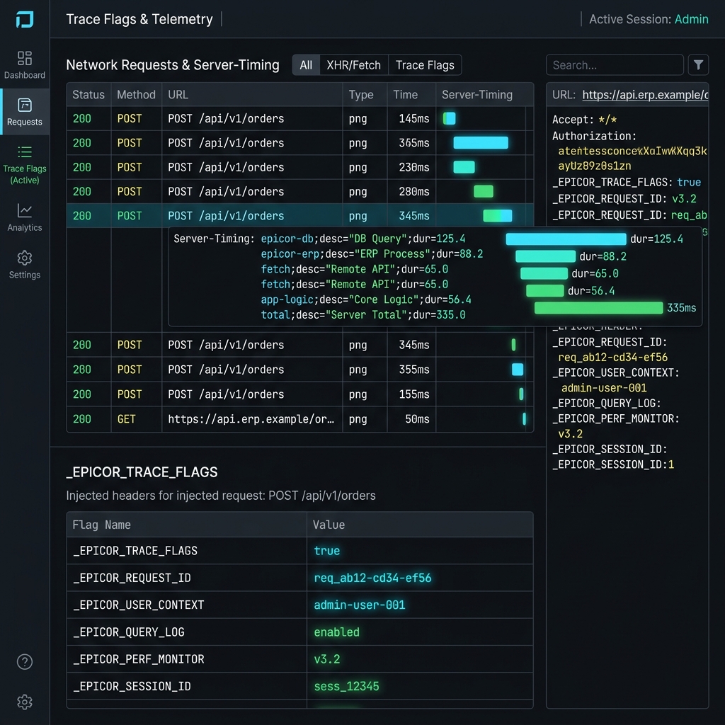Click _EPICOR_SESSION_ID in the flag table
The height and width of the screenshot is (725, 725).
(132, 686)
